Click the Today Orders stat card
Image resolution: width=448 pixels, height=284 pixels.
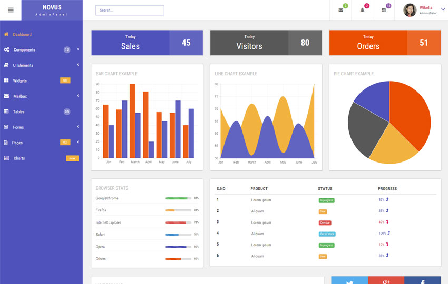(385, 43)
